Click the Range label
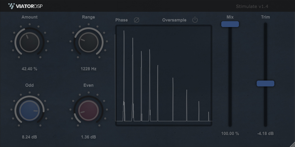The width and height of the screenshot is (295, 147). (88, 17)
